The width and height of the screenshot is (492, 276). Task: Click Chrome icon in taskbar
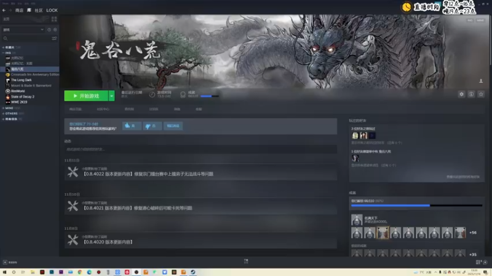click(x=80, y=272)
